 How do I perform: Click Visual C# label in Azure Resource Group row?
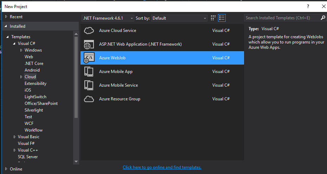[221, 99]
